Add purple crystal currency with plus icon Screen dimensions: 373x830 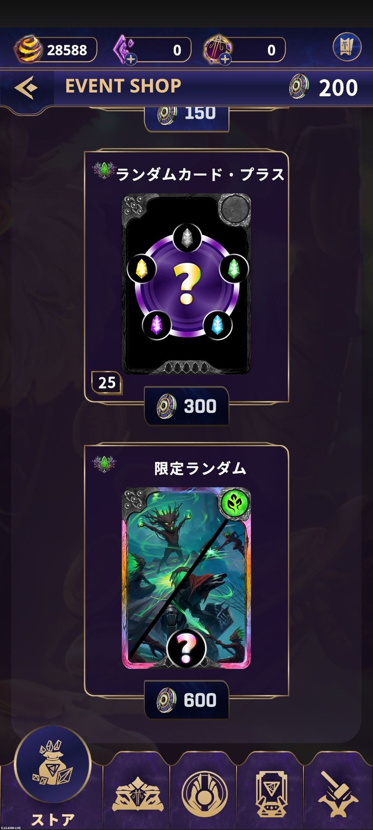131,59
